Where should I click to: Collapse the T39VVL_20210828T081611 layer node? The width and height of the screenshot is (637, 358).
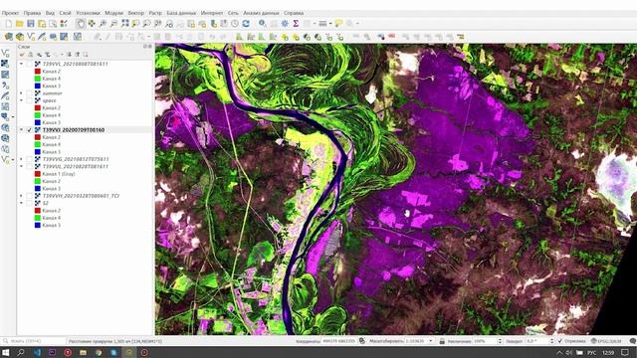(x=22, y=166)
